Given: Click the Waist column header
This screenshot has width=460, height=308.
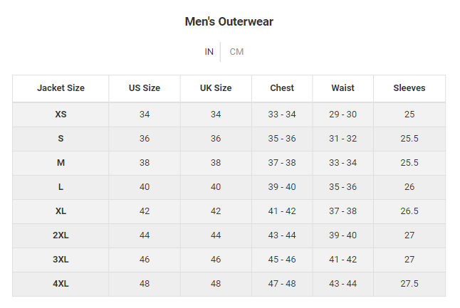Looking at the screenshot, I should click(x=343, y=88).
